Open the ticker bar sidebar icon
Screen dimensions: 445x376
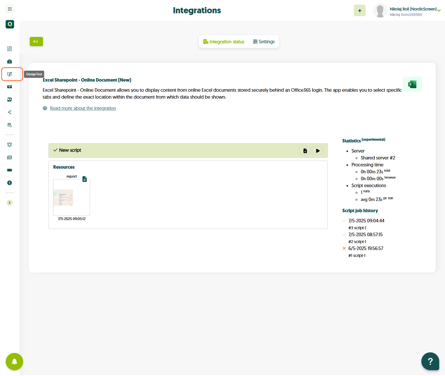(x=10, y=170)
